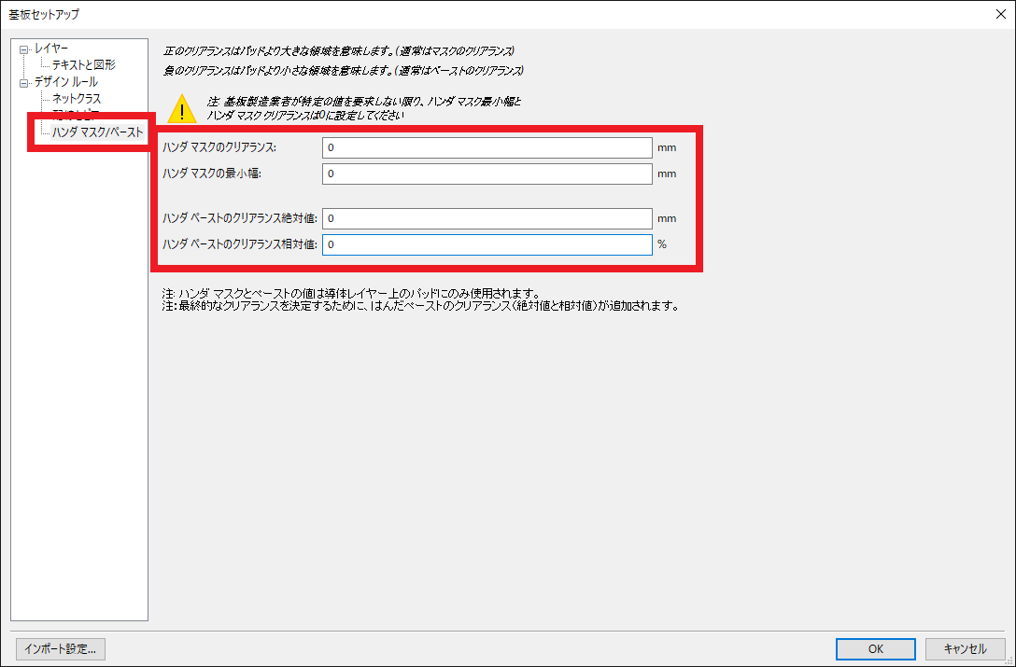This screenshot has height=667, width=1016.
Task: Collapse the デザイン ルール tree node
Action: 23,83
